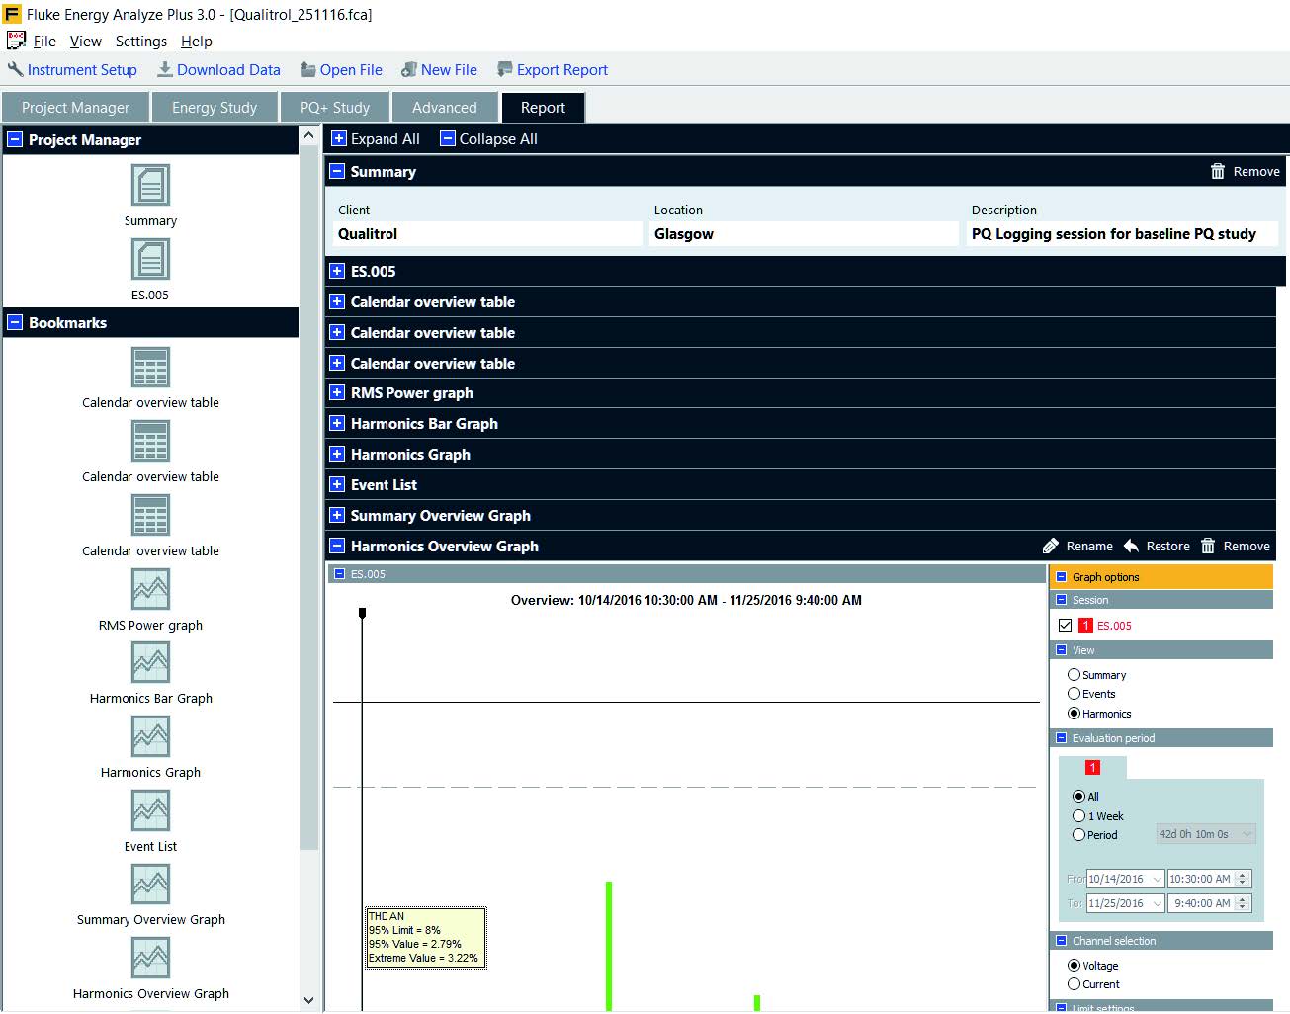The height and width of the screenshot is (1014, 1290).
Task: Select the Event List bookmark icon
Action: pyautogui.click(x=150, y=810)
